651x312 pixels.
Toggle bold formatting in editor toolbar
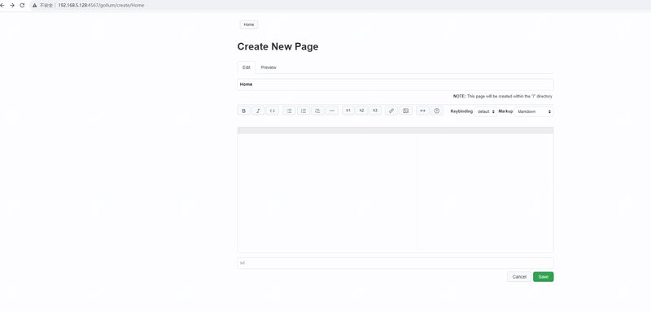tap(243, 111)
